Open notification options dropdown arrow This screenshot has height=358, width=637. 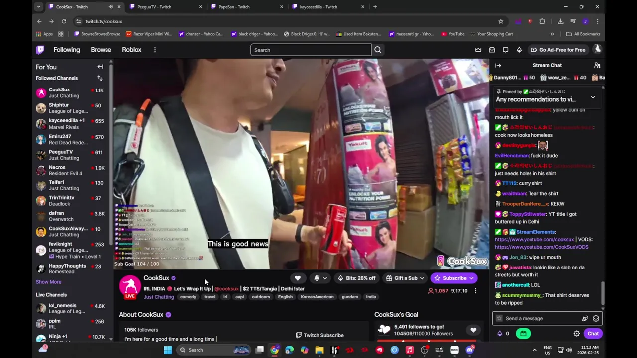[x=325, y=278]
